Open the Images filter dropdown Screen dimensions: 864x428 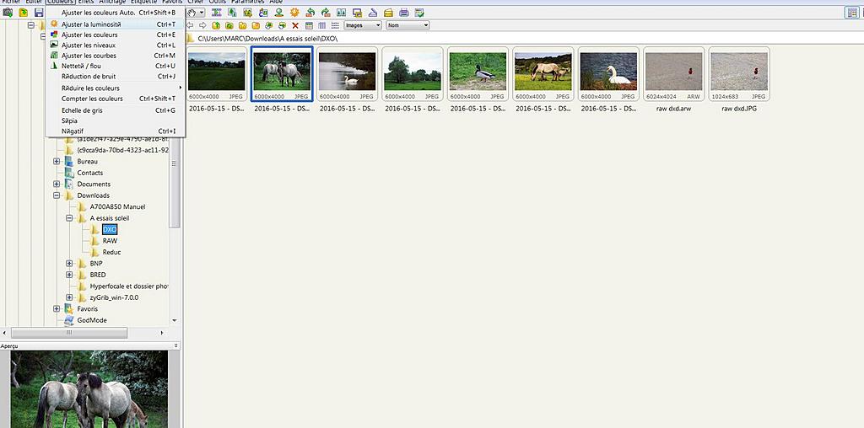pyautogui.click(x=363, y=25)
